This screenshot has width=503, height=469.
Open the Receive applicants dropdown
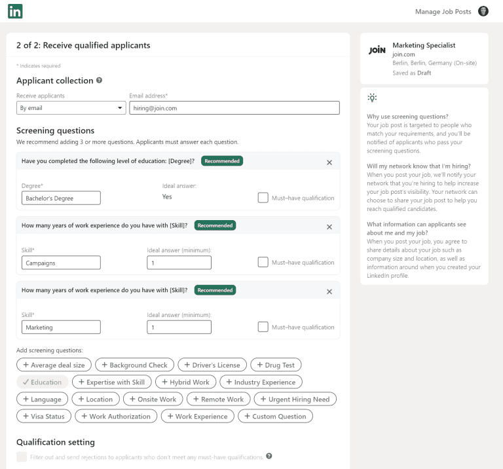point(71,108)
